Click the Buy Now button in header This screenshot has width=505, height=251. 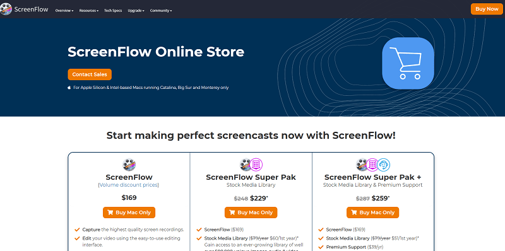coord(487,9)
